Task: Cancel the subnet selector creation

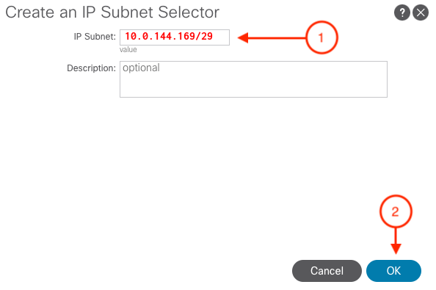Action: [327, 271]
